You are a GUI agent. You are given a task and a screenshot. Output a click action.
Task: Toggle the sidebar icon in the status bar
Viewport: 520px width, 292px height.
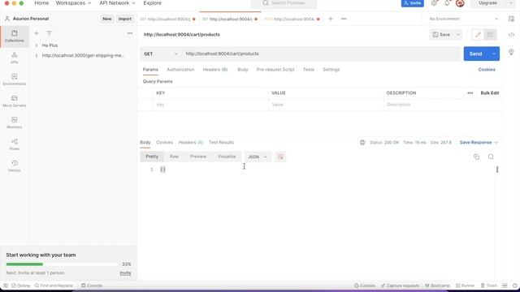(x=6, y=286)
